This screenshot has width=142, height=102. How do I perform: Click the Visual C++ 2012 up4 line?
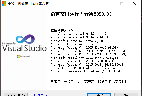(x=85, y=58)
